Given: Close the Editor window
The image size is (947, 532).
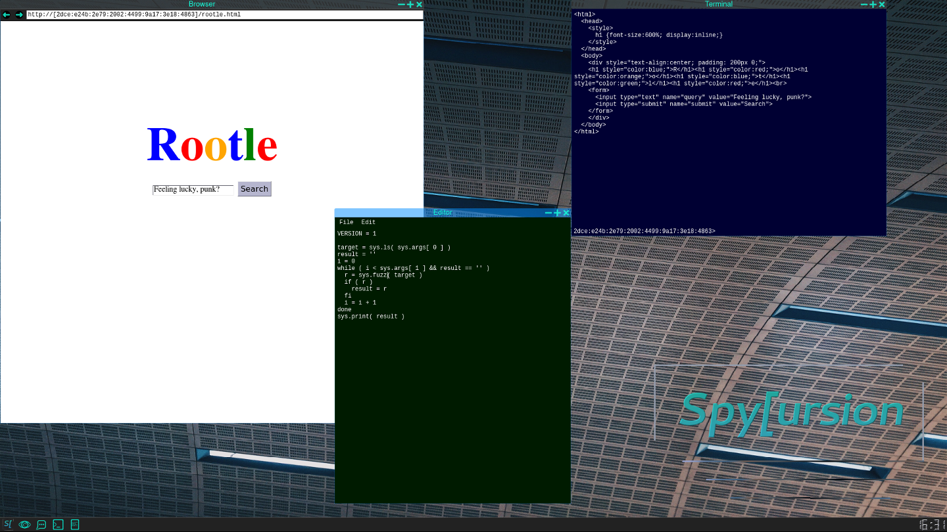Looking at the screenshot, I should pyautogui.click(x=566, y=213).
